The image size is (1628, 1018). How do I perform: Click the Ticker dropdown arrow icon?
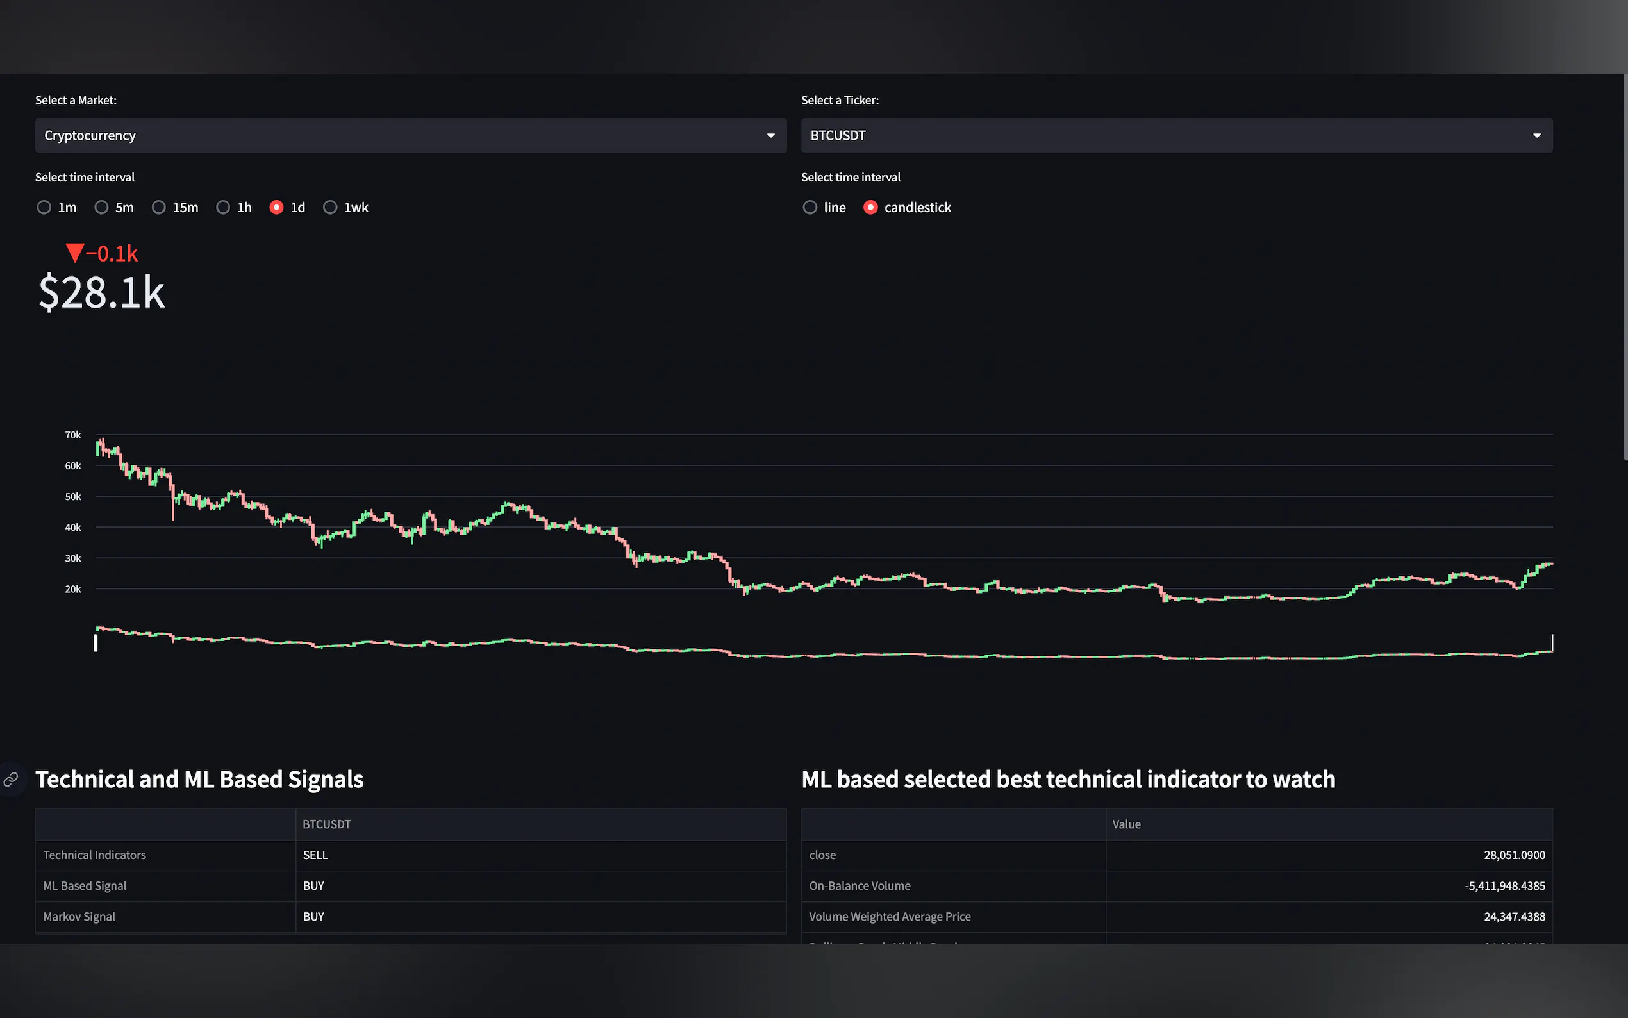pos(1536,136)
